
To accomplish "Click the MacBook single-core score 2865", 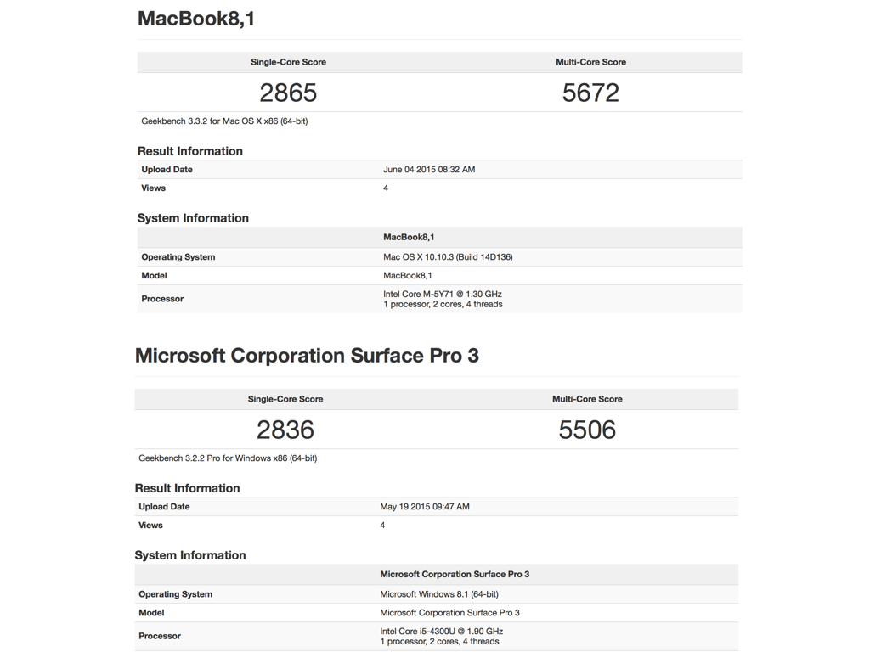I will (x=288, y=93).
